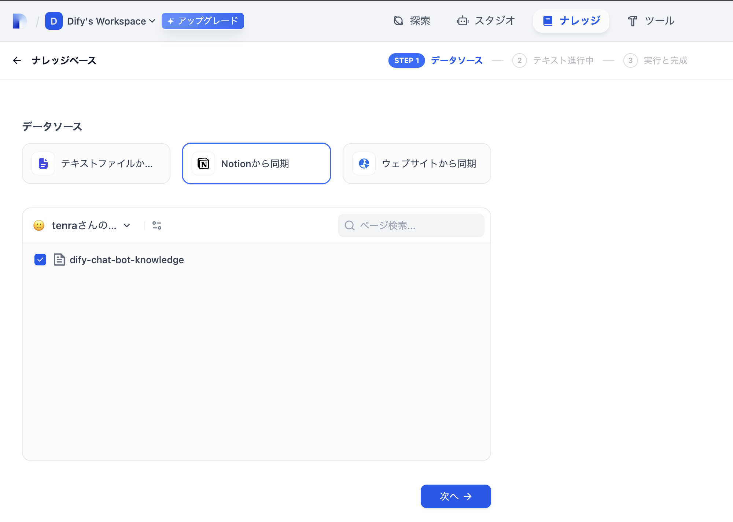Screen dimensions: 733x522
Task: Click the smiley emoji workspace icon
Action: (x=39, y=225)
